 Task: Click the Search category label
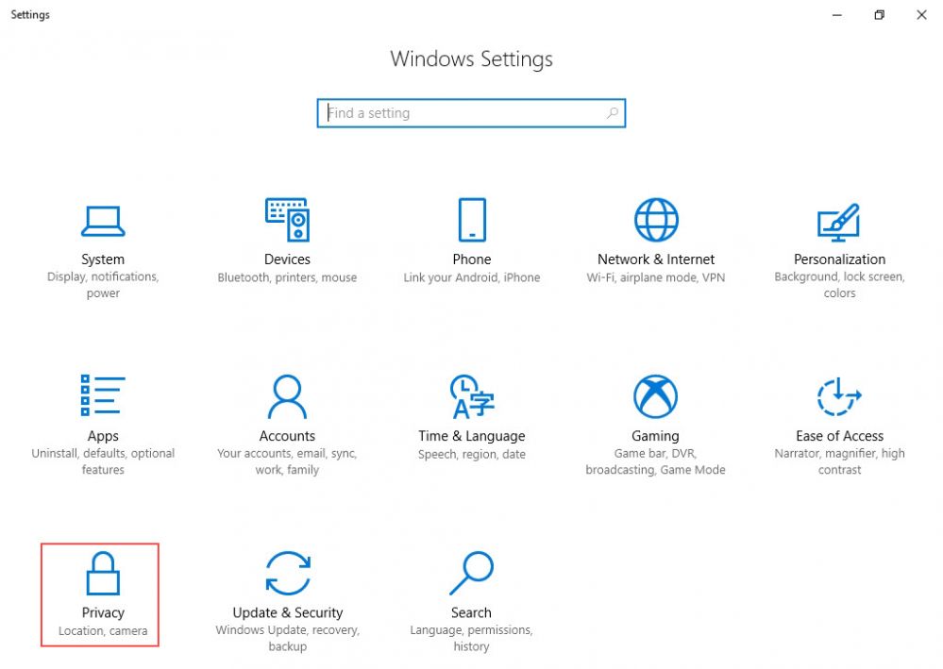[472, 612]
